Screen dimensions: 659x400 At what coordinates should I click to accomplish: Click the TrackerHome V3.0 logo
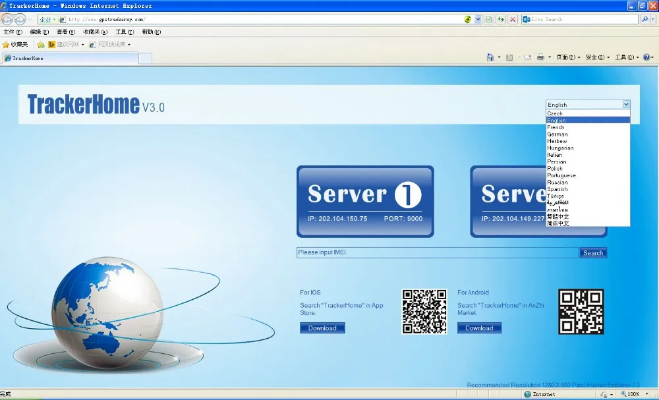click(x=96, y=104)
